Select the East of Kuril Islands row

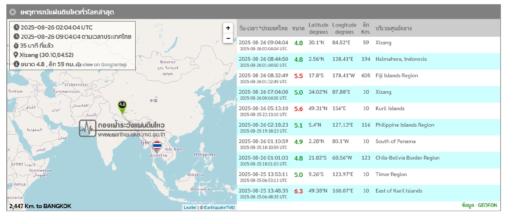coord(368,193)
